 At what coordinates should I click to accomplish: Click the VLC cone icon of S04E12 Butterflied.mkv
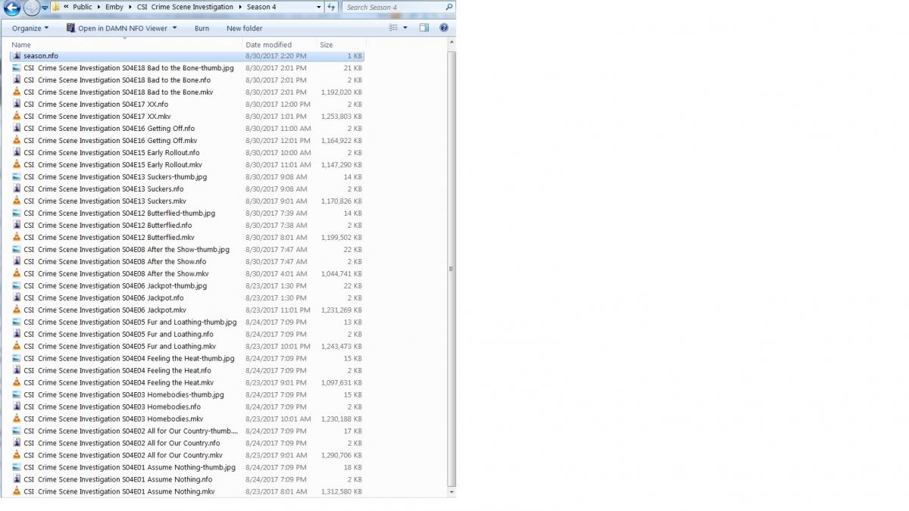coord(17,238)
